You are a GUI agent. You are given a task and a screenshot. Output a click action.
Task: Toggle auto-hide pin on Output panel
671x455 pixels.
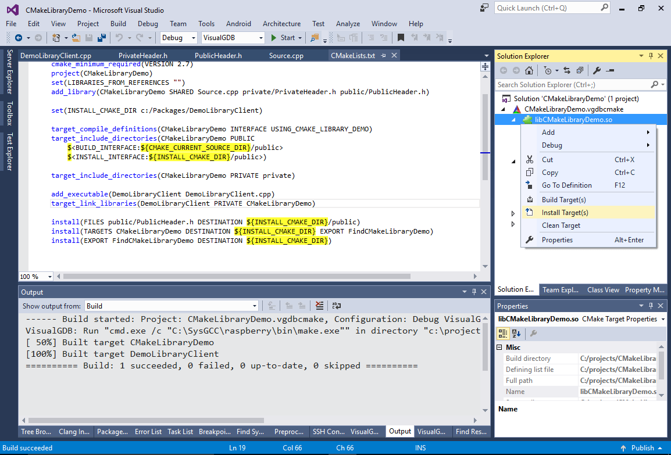474,292
